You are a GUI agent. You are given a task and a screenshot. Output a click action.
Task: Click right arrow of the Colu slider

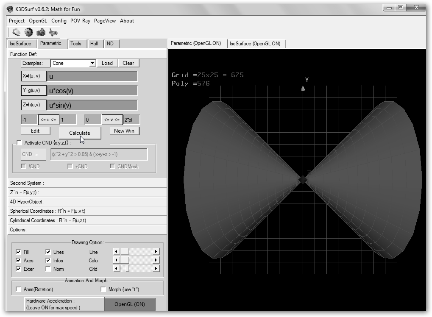click(156, 260)
